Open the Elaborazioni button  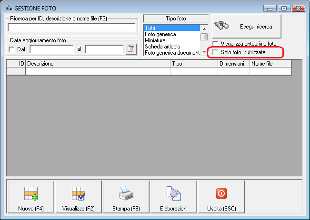click(174, 197)
